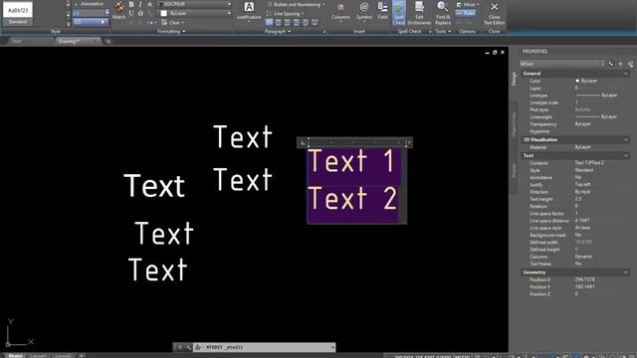
Task: Switch to the Design tab in Properties
Action: (x=514, y=79)
